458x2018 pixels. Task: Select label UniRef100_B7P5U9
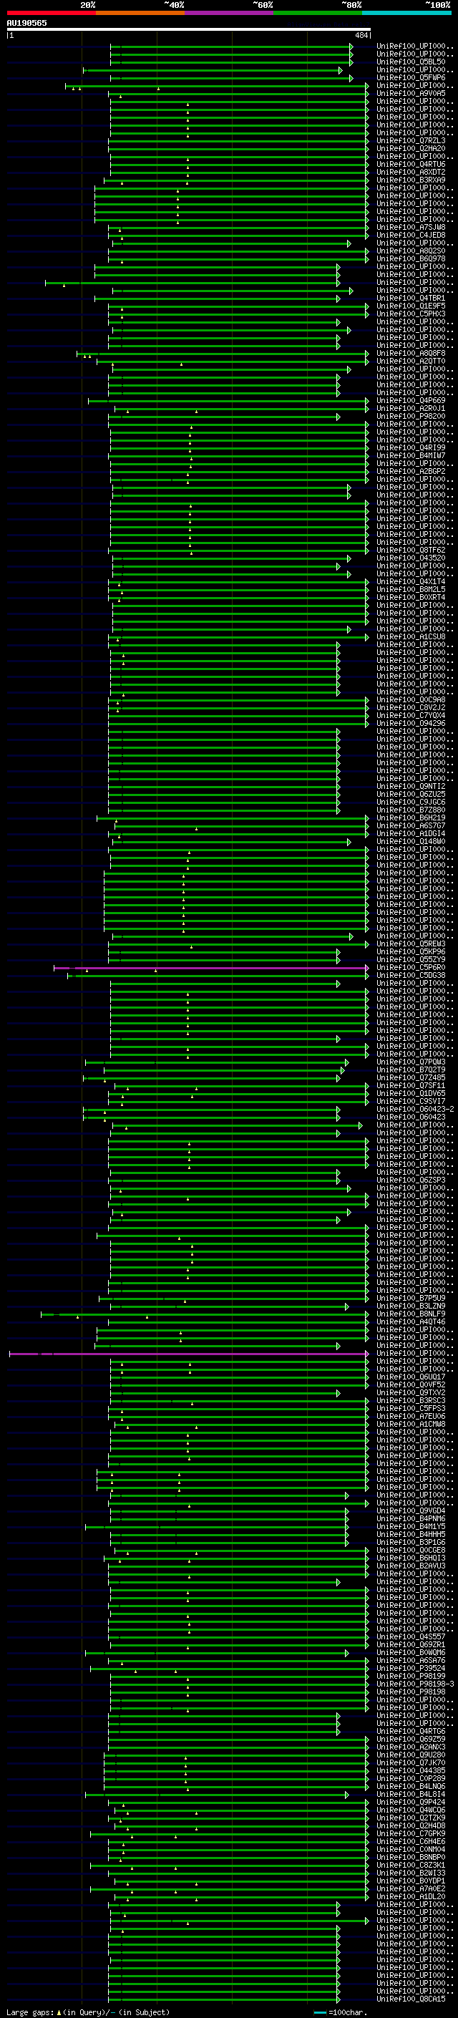pos(411,1298)
